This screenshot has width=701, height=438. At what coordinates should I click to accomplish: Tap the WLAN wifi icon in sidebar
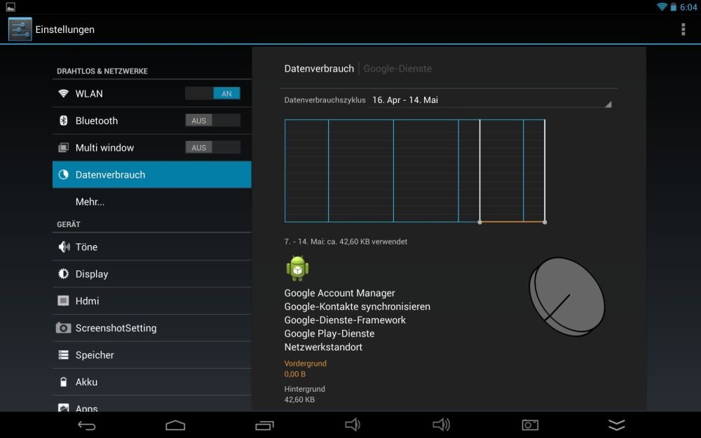point(64,93)
